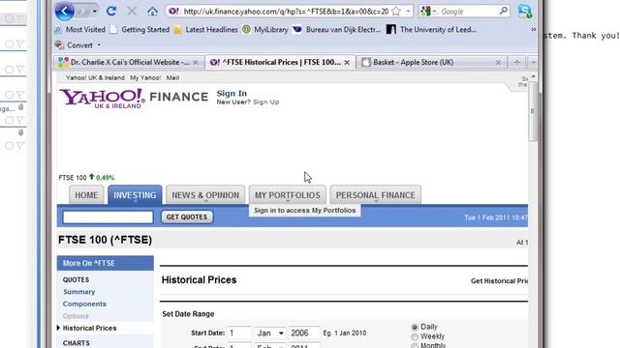Open the HOME navigation tab
Viewport: 620px width, 348px height.
click(x=86, y=195)
